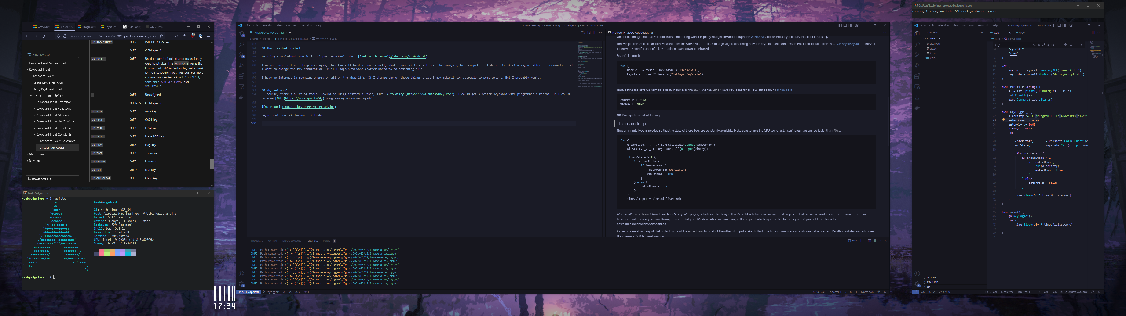The height and width of the screenshot is (316, 1126).
Task: Open Manage gear in blog VS Code window
Action: [241, 284]
